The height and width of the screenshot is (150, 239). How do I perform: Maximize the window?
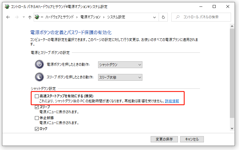tap(214, 6)
